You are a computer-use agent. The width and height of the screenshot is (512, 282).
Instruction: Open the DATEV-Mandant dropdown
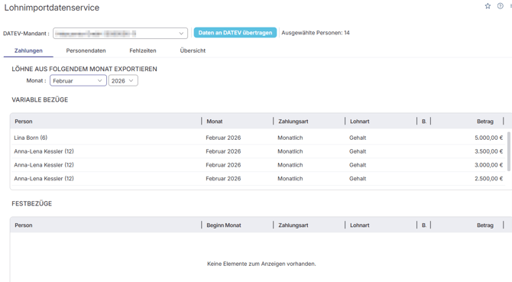point(120,34)
